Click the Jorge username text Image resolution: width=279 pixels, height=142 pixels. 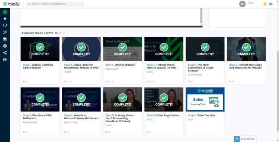pyautogui.click(x=250, y=3)
